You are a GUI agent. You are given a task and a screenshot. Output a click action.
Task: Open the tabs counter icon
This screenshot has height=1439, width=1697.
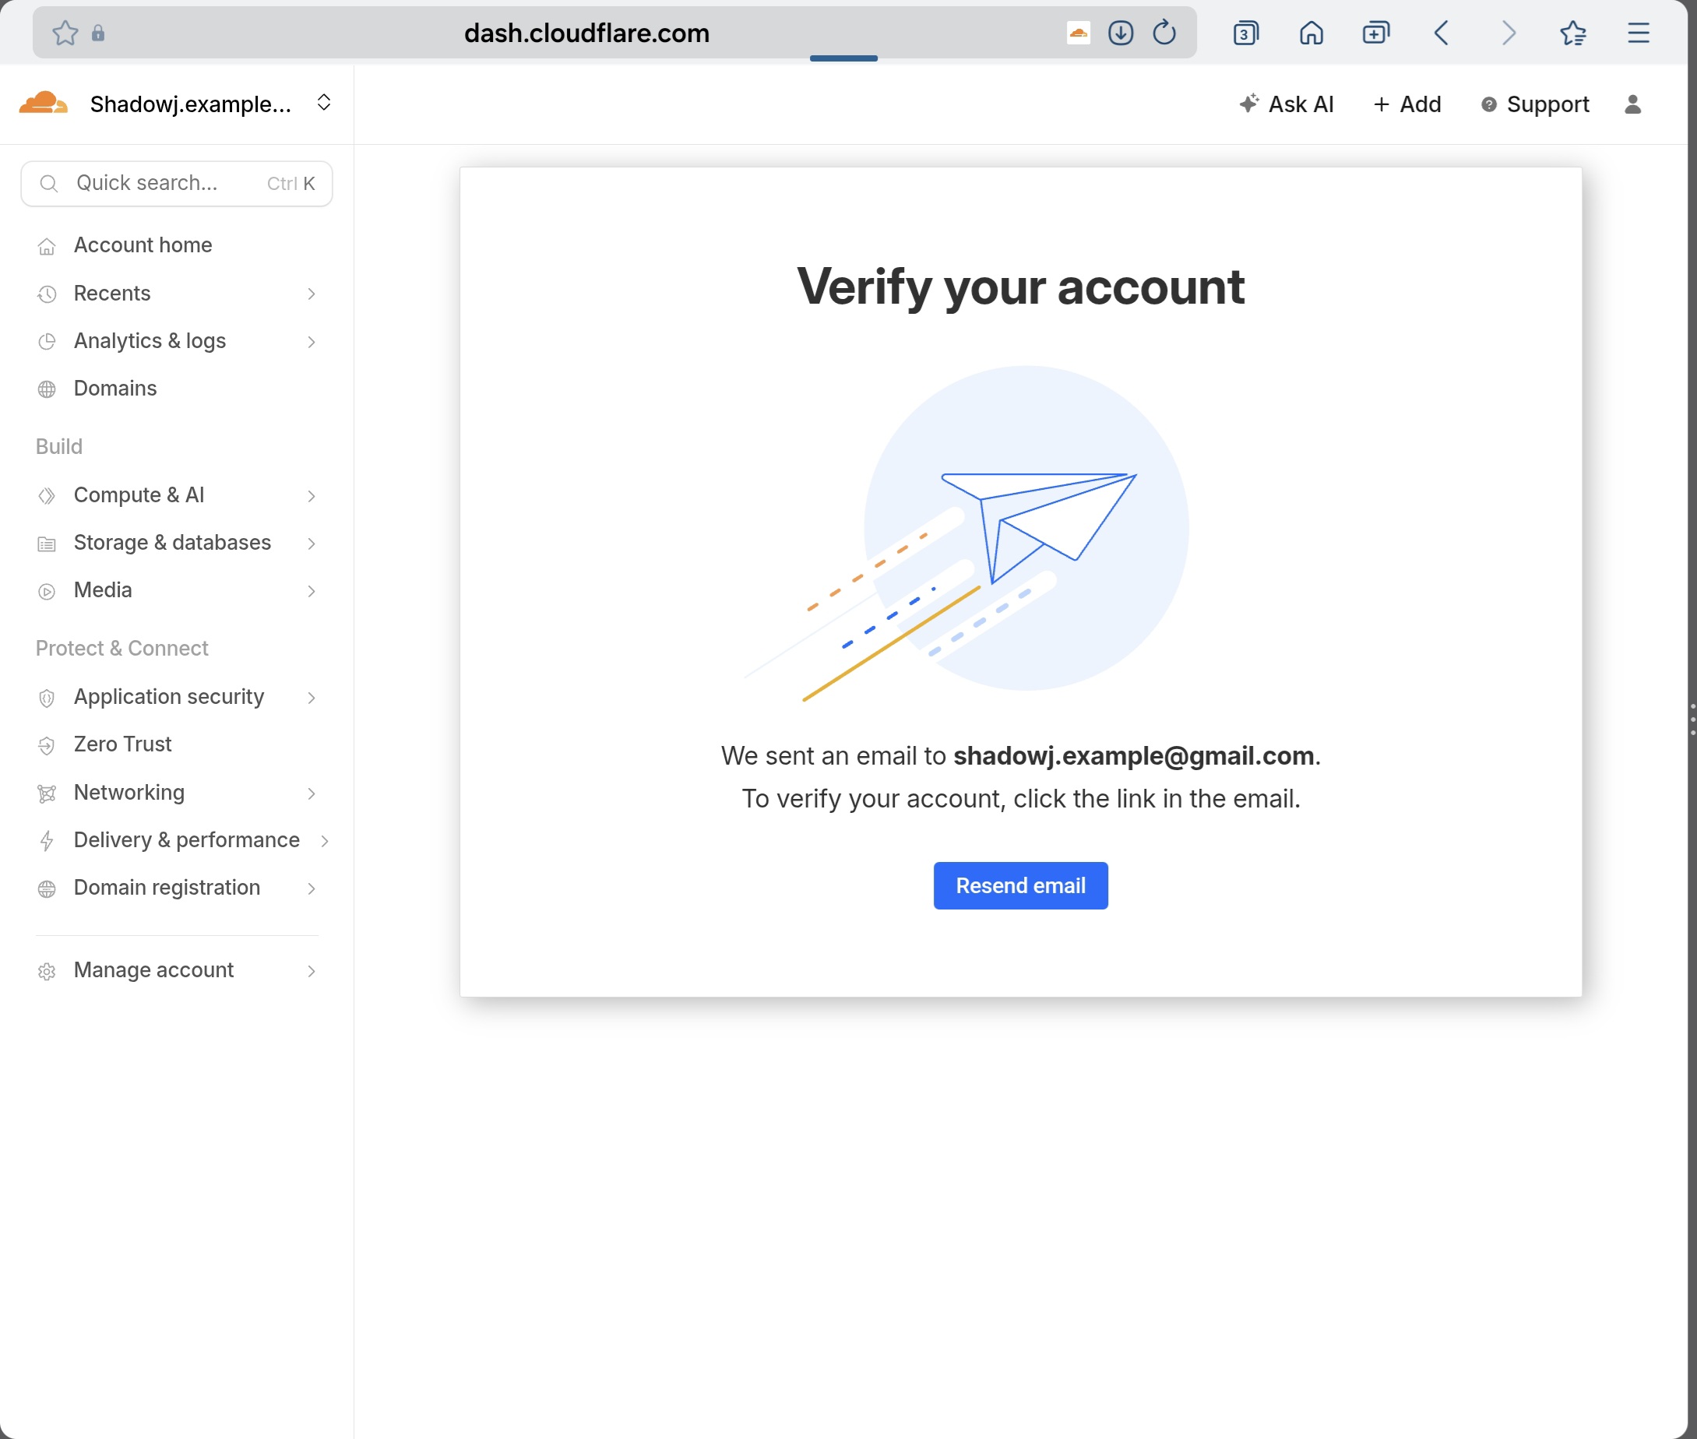[x=1245, y=33]
